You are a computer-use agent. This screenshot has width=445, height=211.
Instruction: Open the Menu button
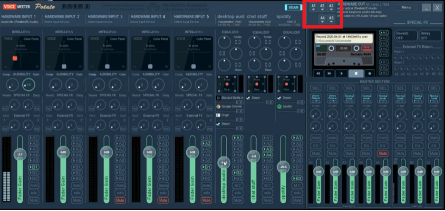[x=406, y=8]
